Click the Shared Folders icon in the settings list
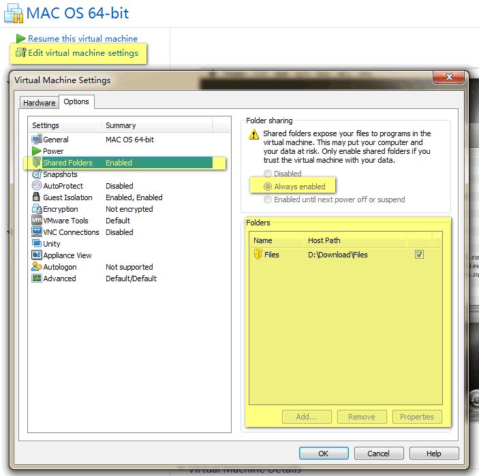 37,162
